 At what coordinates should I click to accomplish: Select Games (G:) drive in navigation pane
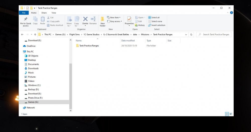coord(33,102)
